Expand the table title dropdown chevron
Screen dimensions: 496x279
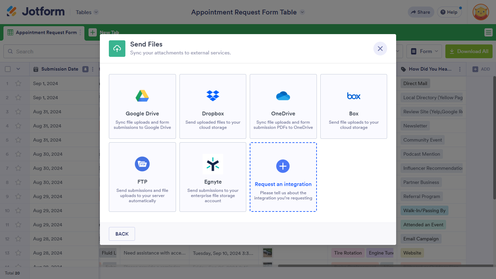[x=302, y=12]
